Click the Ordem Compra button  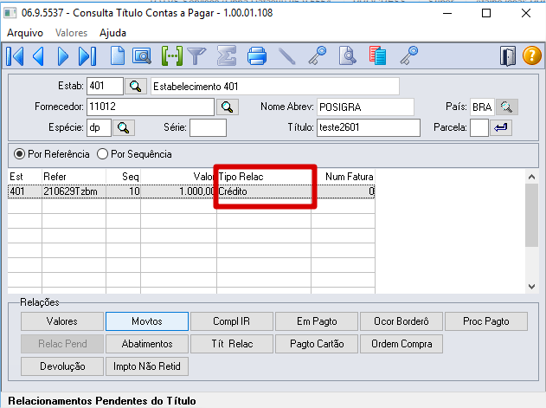coord(401,344)
